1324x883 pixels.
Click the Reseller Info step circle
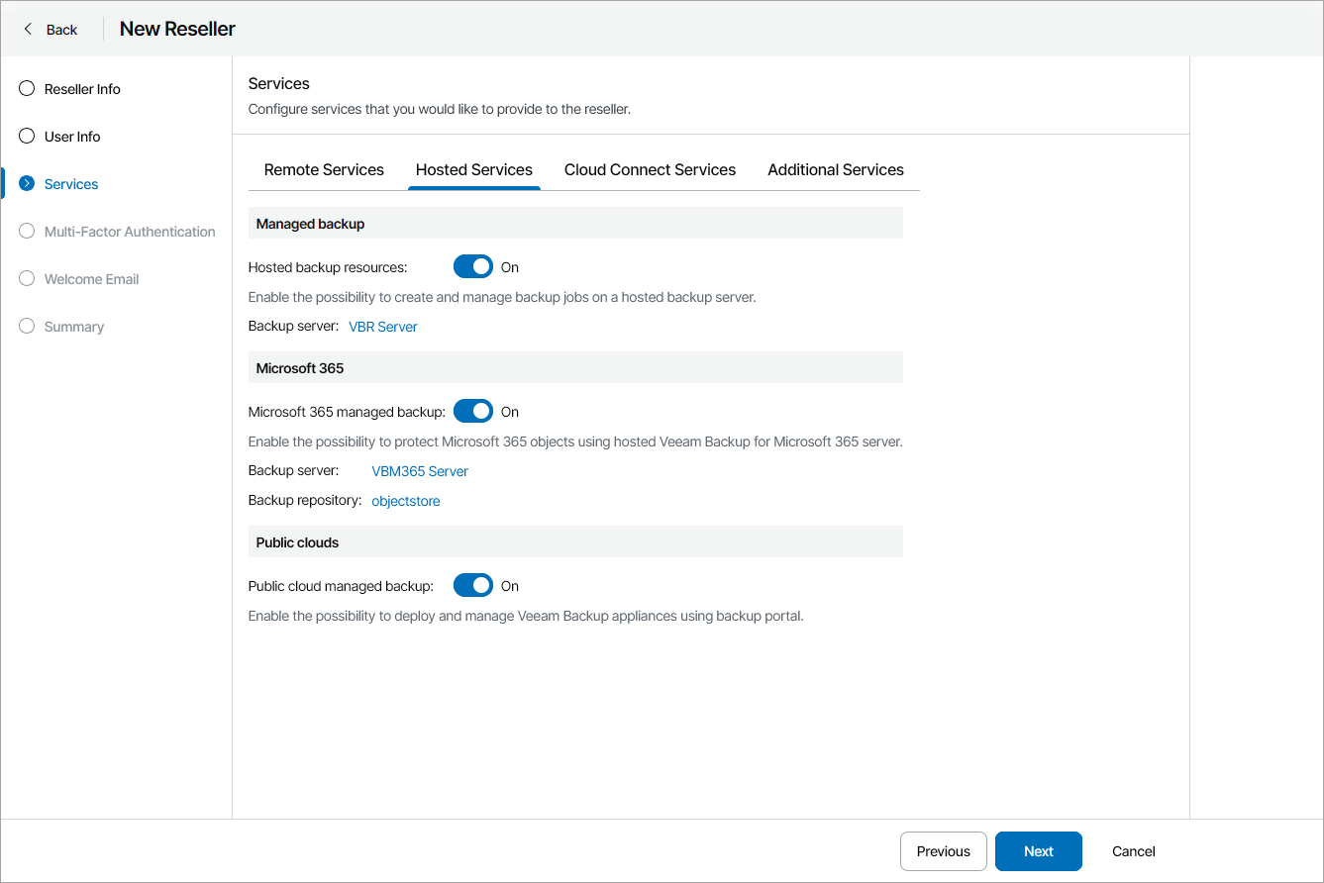point(26,88)
